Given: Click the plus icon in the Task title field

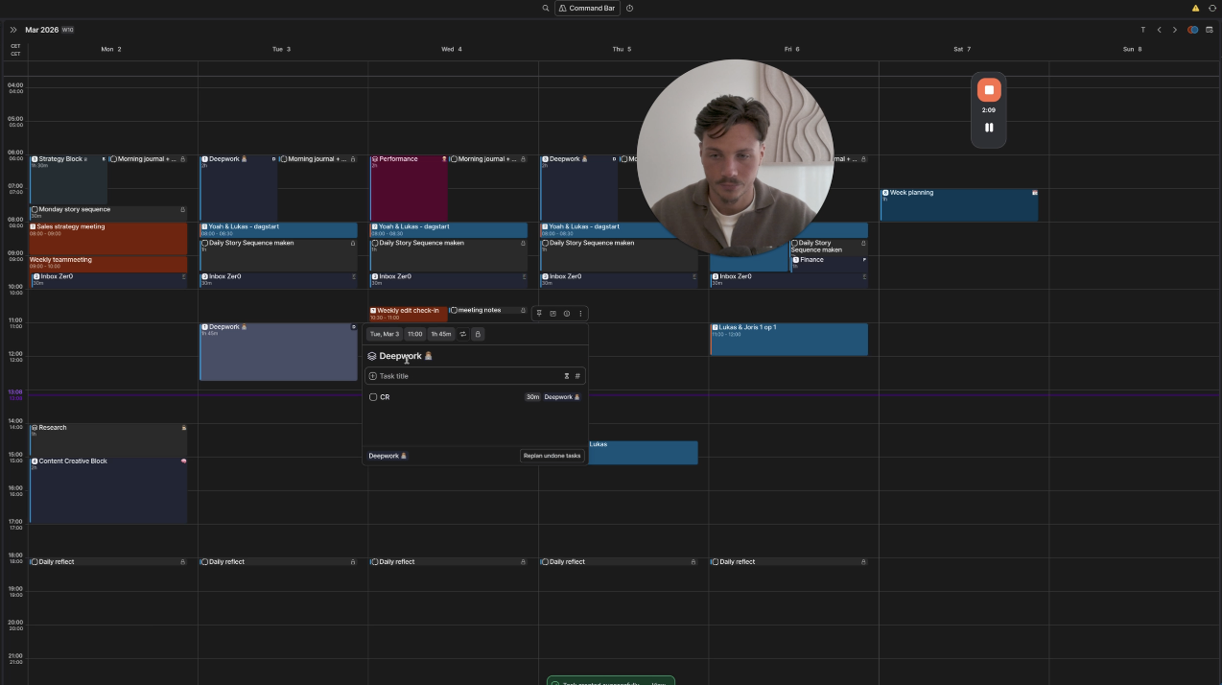Looking at the screenshot, I should click(x=373, y=376).
